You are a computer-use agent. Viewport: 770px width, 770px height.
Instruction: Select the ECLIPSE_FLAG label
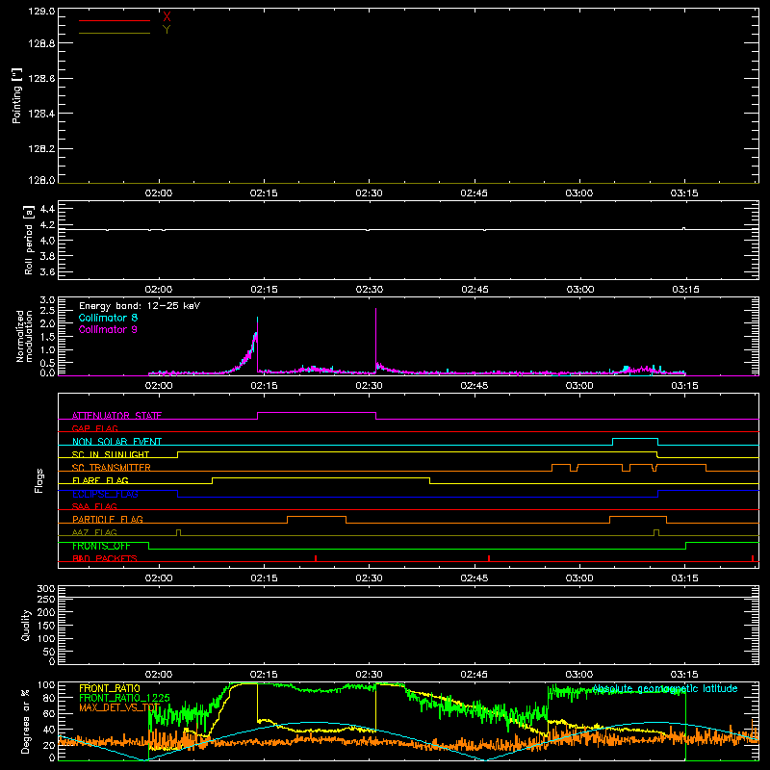[x=105, y=494]
